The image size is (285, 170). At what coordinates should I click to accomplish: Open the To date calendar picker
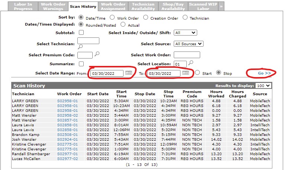(186, 73)
